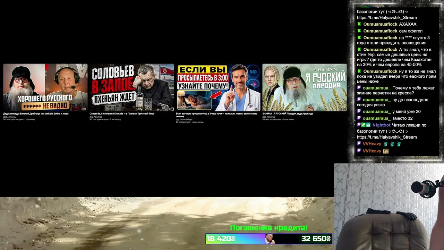
Task: Click Twitch icon beside 'вместо 32' message
Action: 359,118
